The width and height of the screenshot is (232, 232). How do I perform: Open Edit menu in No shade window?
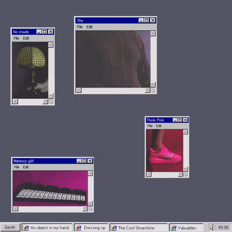click(x=26, y=38)
